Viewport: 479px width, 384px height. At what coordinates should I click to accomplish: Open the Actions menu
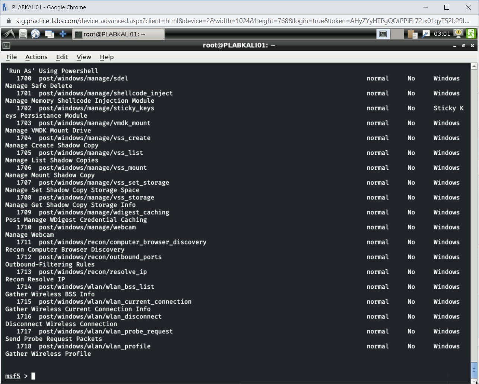coord(36,57)
